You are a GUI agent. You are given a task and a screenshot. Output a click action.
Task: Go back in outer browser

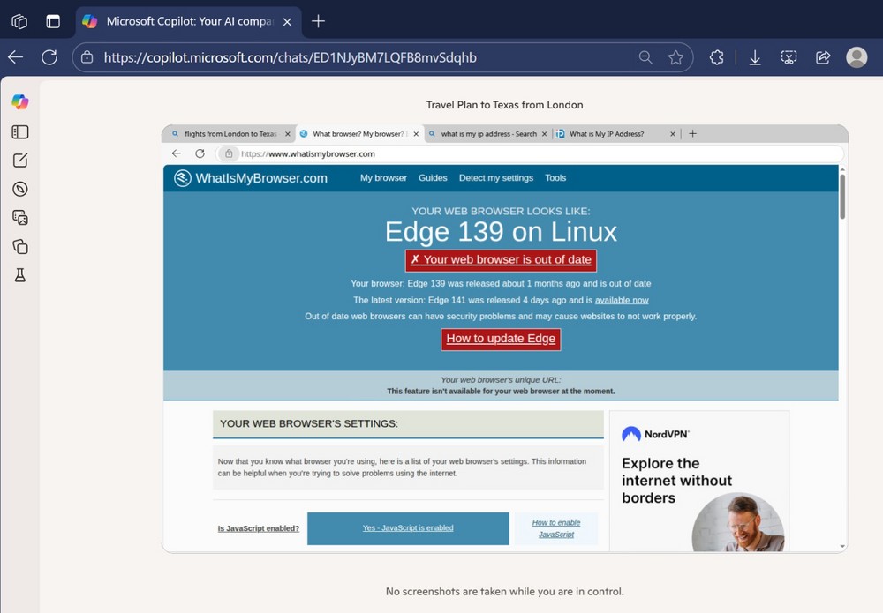pos(16,57)
